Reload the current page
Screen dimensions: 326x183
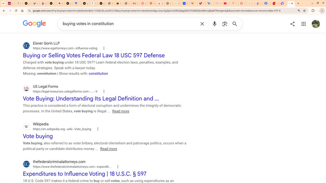[16, 10]
